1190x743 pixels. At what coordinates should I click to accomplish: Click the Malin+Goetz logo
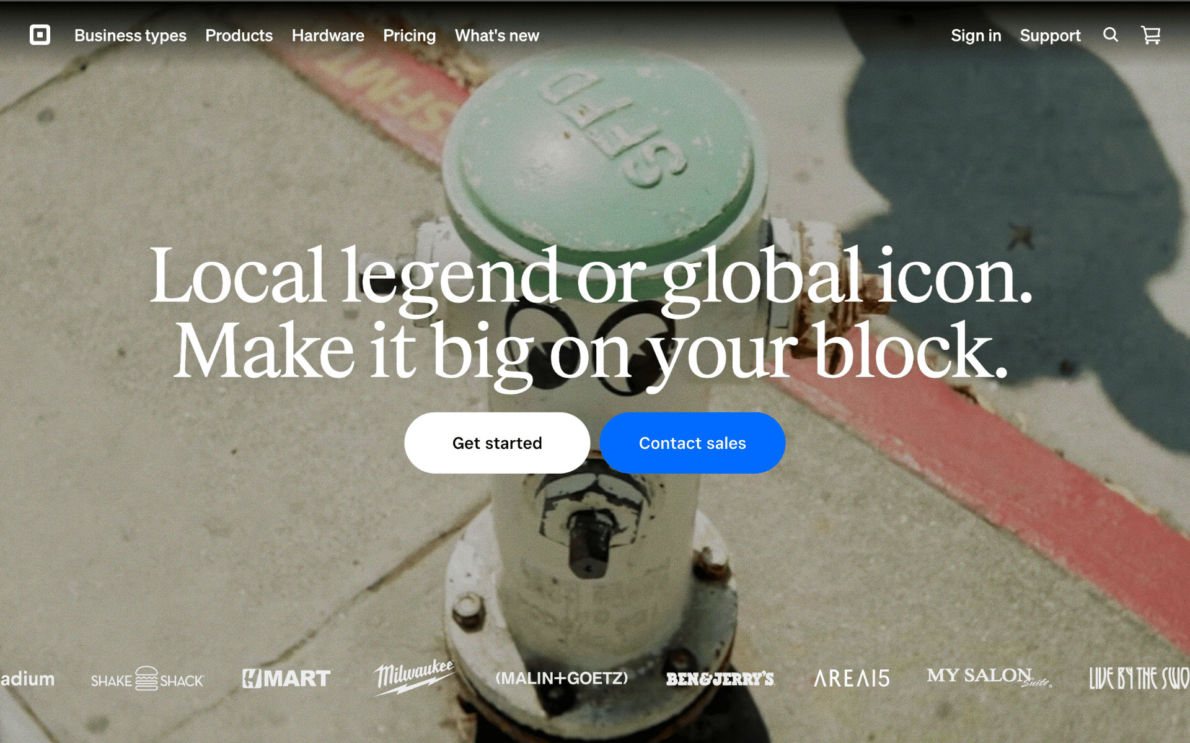[562, 679]
